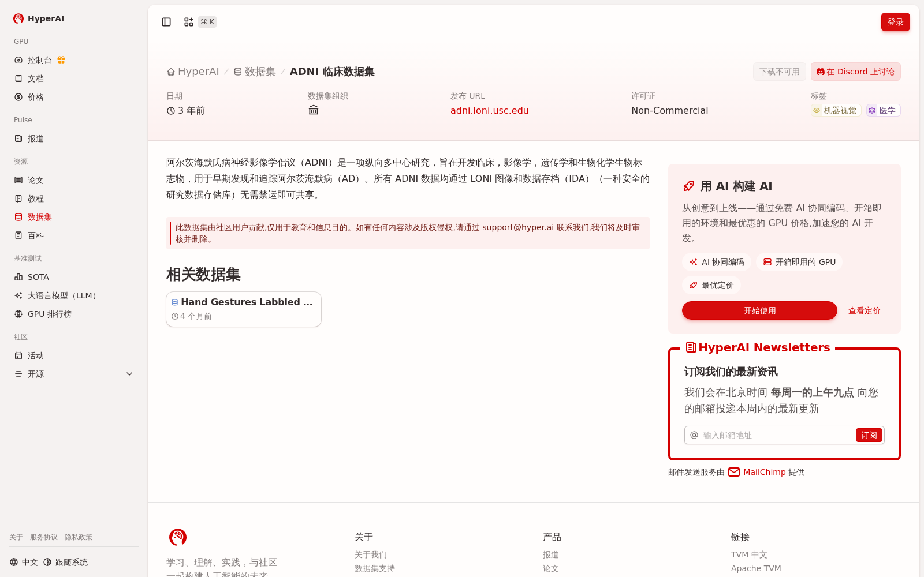Screen dimensions: 924x577
Task: Select the 机器视觉 tag
Action: 836,110
